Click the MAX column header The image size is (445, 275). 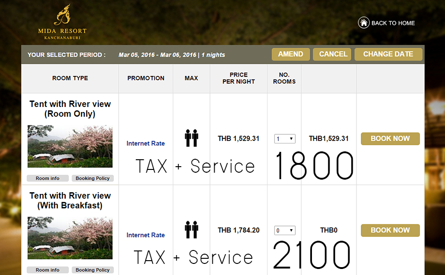click(x=191, y=78)
